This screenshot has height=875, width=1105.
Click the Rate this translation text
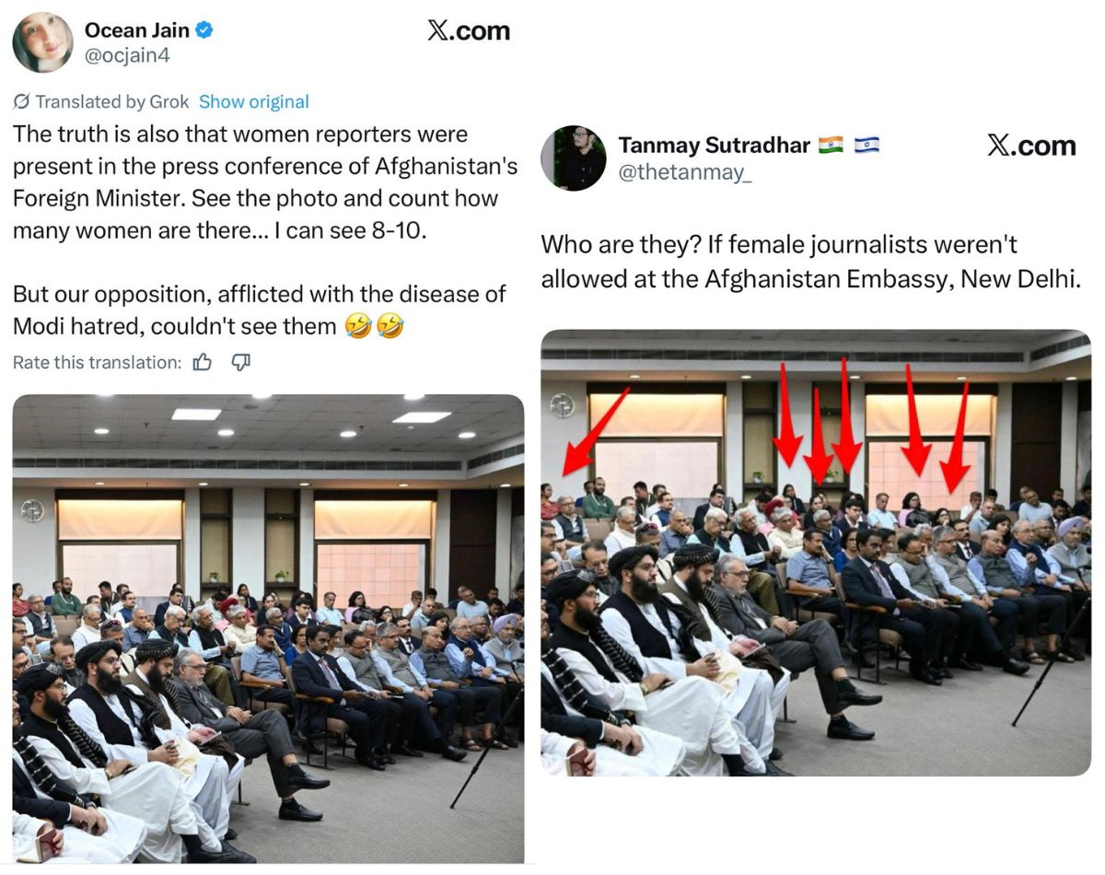tap(97, 363)
